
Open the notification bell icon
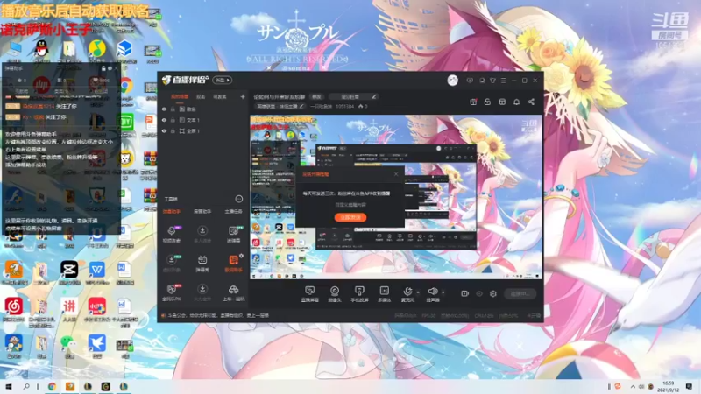click(x=516, y=102)
